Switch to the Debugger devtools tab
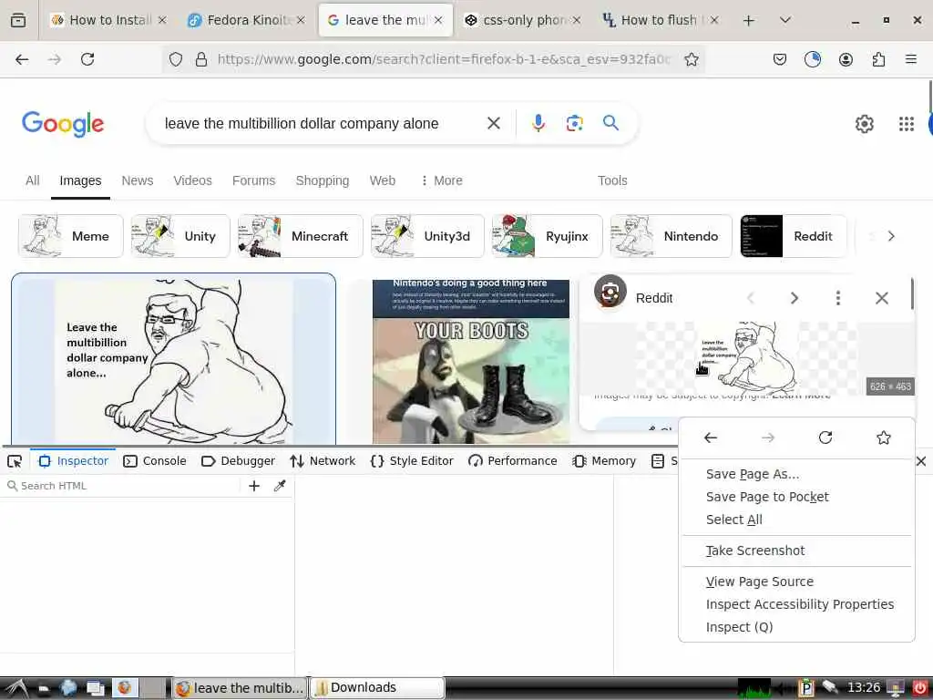This screenshot has height=700, width=933. point(238,461)
